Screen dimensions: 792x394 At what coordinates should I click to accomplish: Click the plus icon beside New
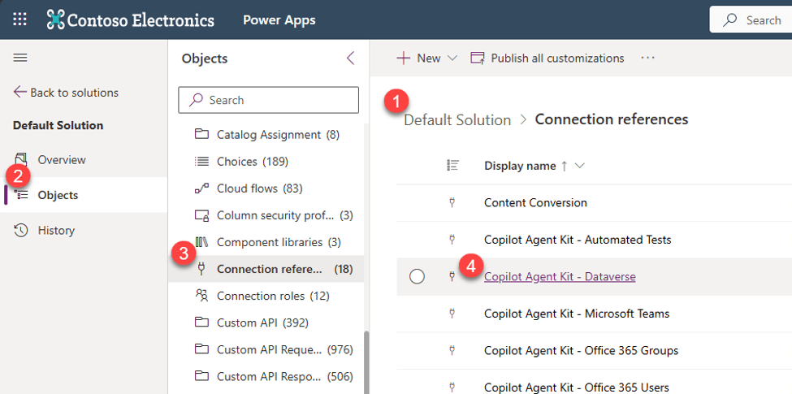pos(403,58)
